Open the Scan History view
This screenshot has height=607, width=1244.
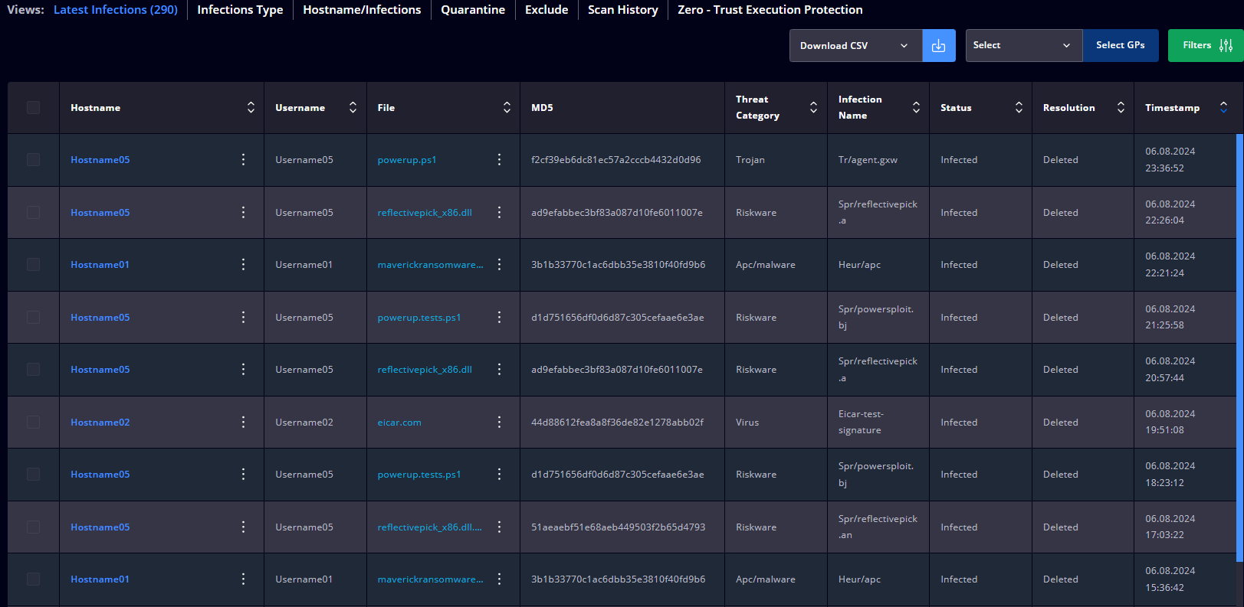click(623, 10)
